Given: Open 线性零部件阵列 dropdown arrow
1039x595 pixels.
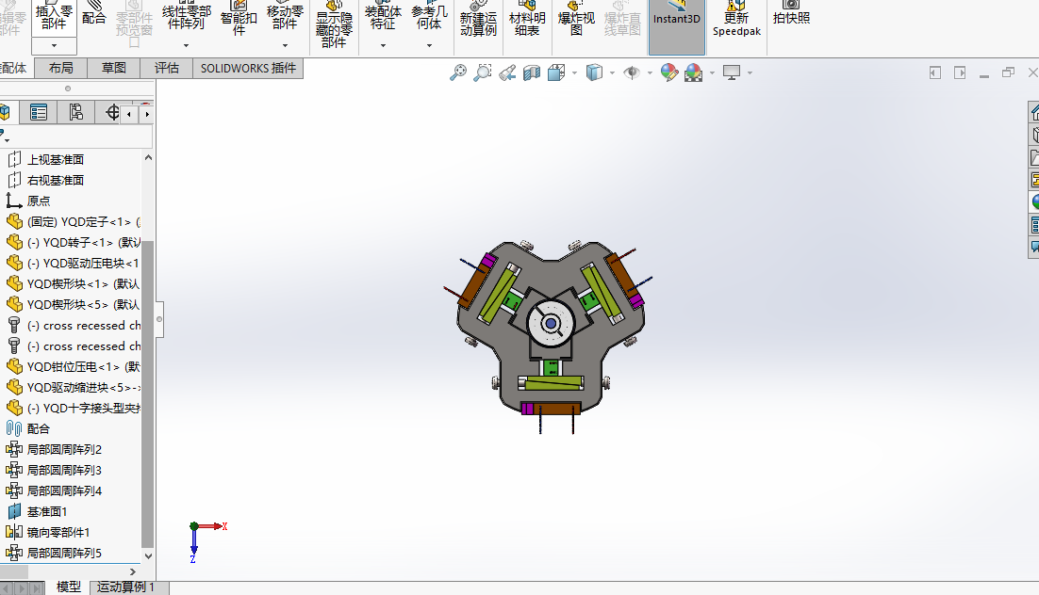Looking at the screenshot, I should tap(186, 46).
